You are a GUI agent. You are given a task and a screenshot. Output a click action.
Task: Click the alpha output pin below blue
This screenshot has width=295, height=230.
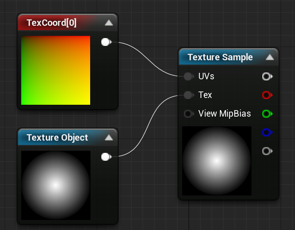tap(267, 151)
